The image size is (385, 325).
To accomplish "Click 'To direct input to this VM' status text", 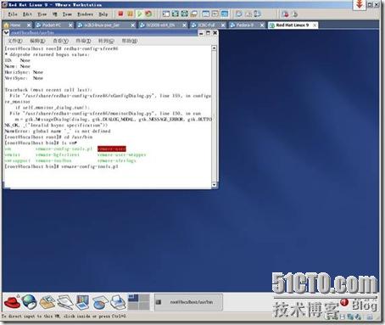I will [64, 317].
